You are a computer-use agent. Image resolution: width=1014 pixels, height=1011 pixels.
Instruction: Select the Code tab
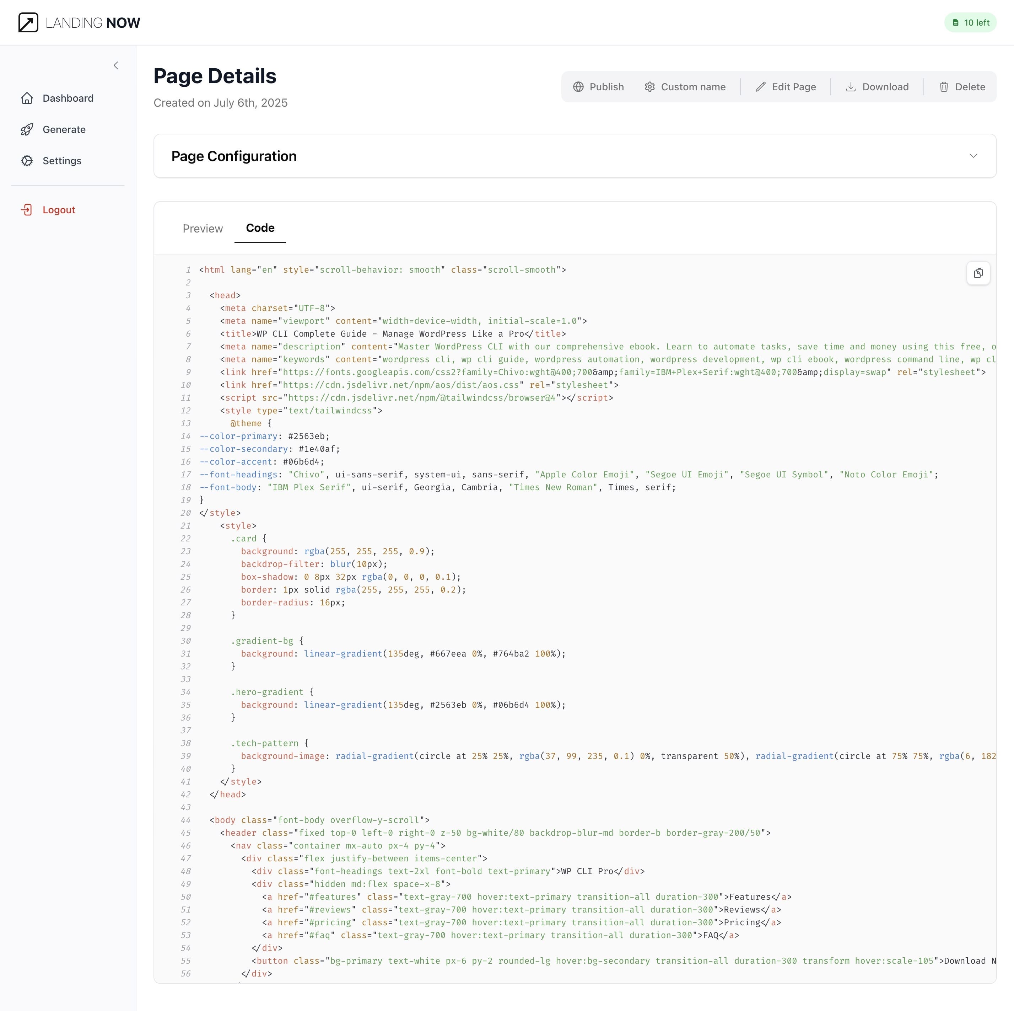260,228
